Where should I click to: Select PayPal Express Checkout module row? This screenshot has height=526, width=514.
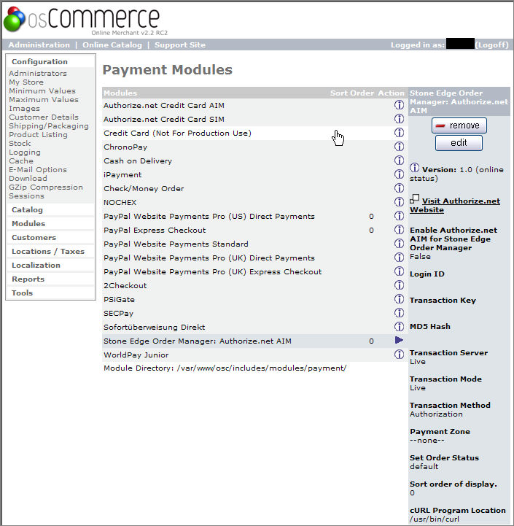point(255,230)
